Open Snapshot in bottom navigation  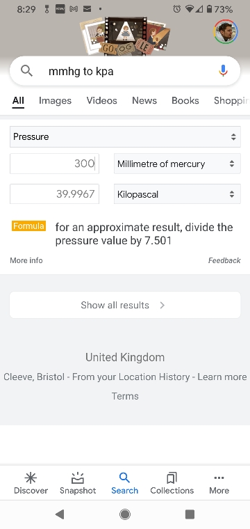tap(78, 483)
